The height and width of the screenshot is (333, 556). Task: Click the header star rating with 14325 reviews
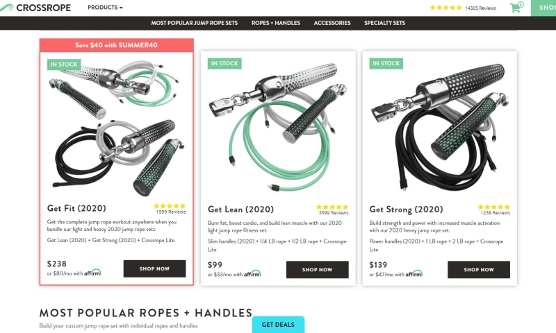[463, 8]
